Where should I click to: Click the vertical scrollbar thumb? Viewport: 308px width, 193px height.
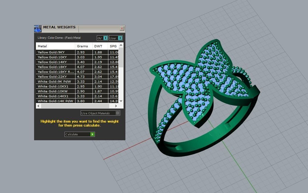pos(121,57)
